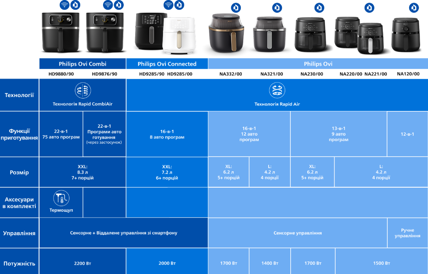The width and height of the screenshot is (428, 274).
Task: Click the Wi-Fi icon above the HD9880/90 fryer
Action: coord(64,5)
